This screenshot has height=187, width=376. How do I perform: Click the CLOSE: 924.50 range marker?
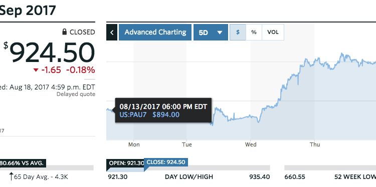(x=166, y=162)
